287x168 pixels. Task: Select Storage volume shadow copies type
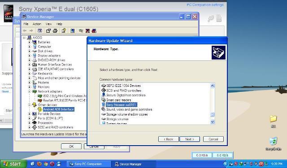(127, 114)
